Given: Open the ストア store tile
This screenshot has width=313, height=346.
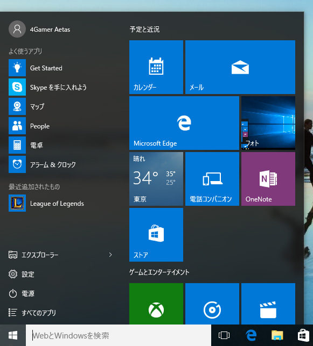Looking at the screenshot, I should (156, 235).
